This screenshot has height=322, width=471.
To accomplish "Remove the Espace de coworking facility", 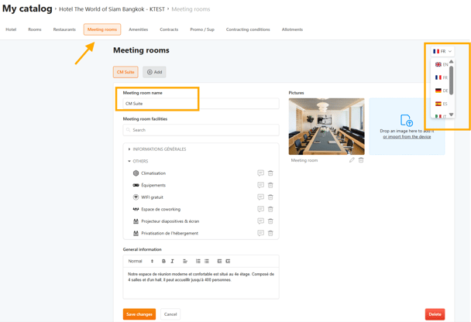I will pyautogui.click(x=270, y=209).
